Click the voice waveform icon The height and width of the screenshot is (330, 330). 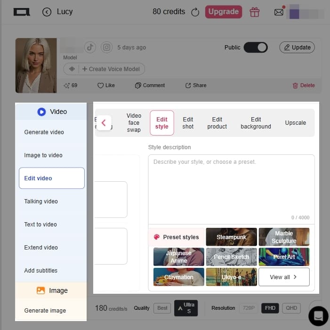[x=72, y=69]
